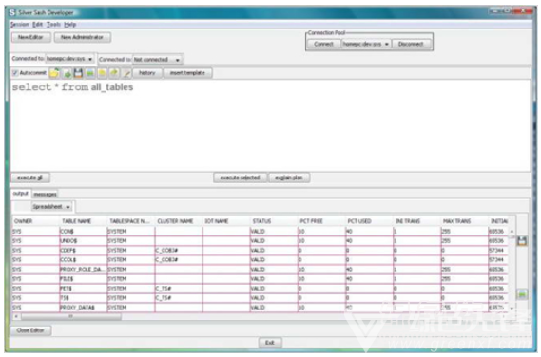Click the TABLE NAME column header
This screenshot has width=541, height=357.
[83, 221]
